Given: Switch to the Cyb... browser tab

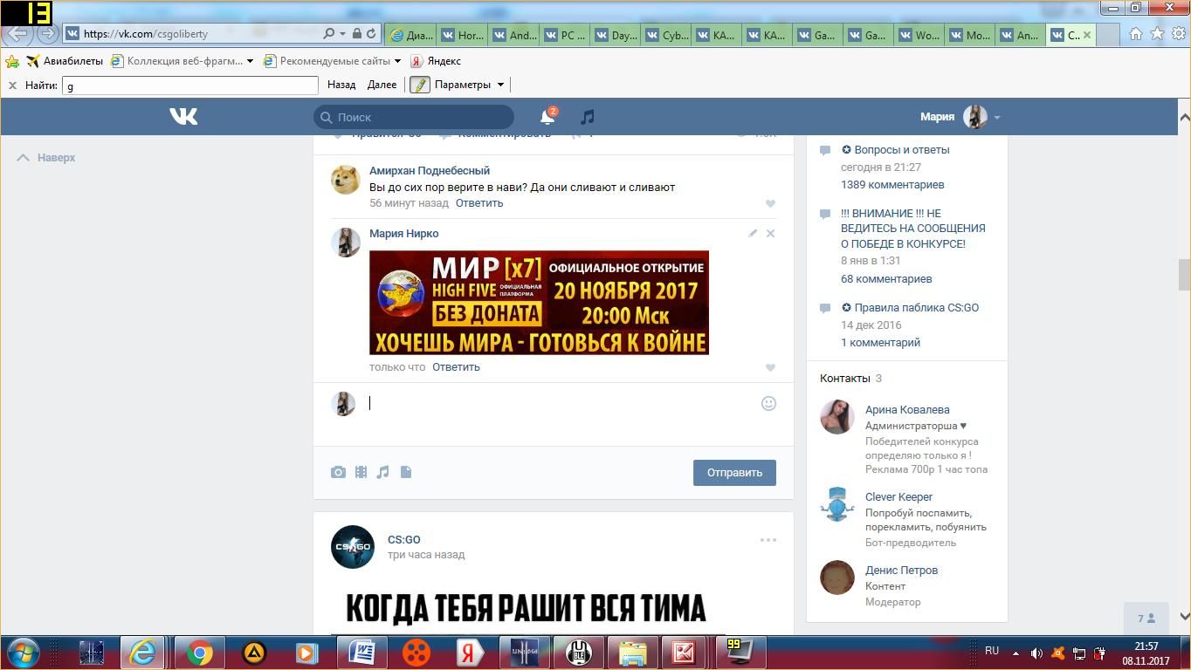Looking at the screenshot, I should [666, 35].
